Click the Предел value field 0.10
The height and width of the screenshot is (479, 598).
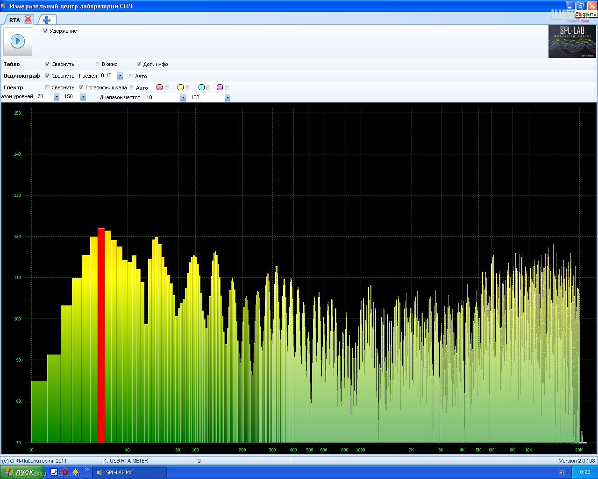(108, 76)
